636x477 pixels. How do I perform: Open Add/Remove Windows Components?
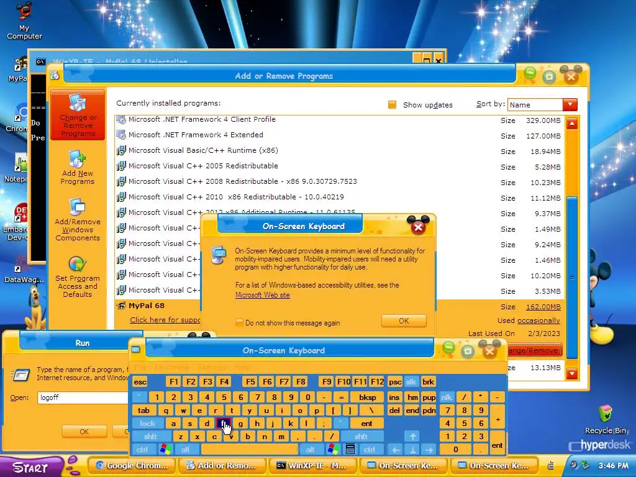click(78, 219)
